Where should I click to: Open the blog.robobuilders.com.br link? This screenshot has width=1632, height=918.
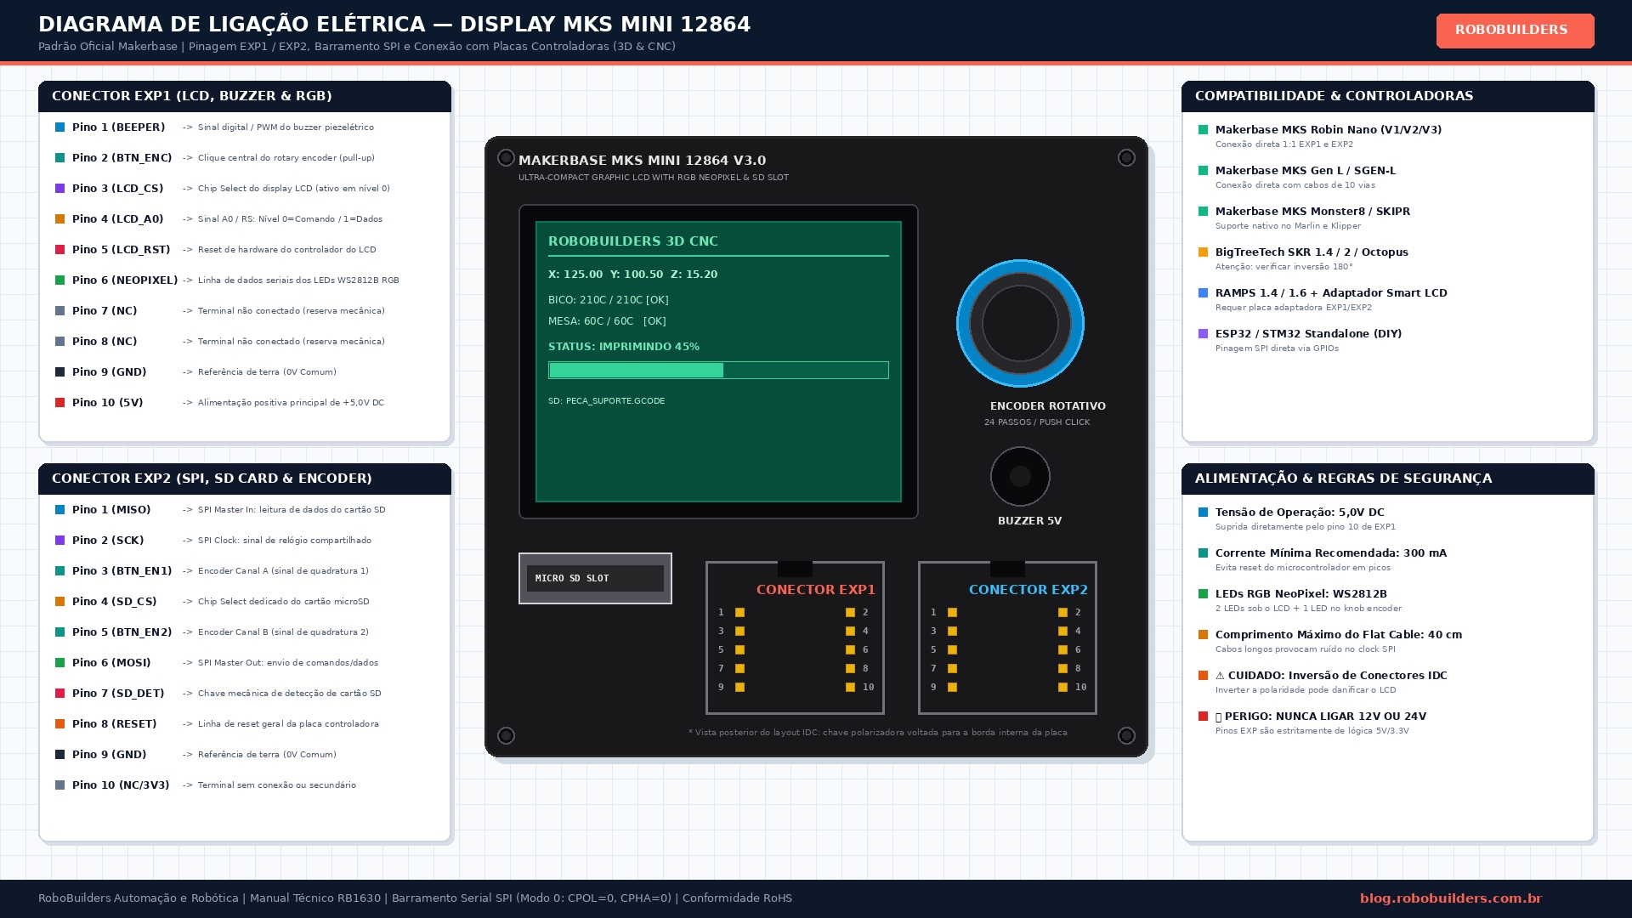[1450, 898]
